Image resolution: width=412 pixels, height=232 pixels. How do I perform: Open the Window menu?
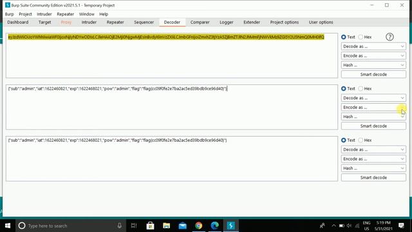(x=86, y=14)
